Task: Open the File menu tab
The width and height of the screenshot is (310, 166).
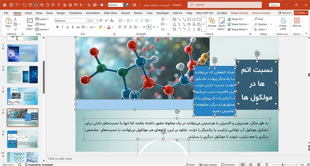Action: pyautogui.click(x=6, y=13)
